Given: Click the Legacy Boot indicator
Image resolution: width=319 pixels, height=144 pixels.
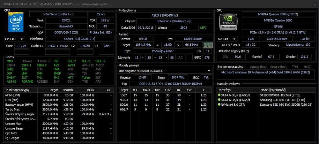Looking at the screenshot, I should (x=258, y=67).
